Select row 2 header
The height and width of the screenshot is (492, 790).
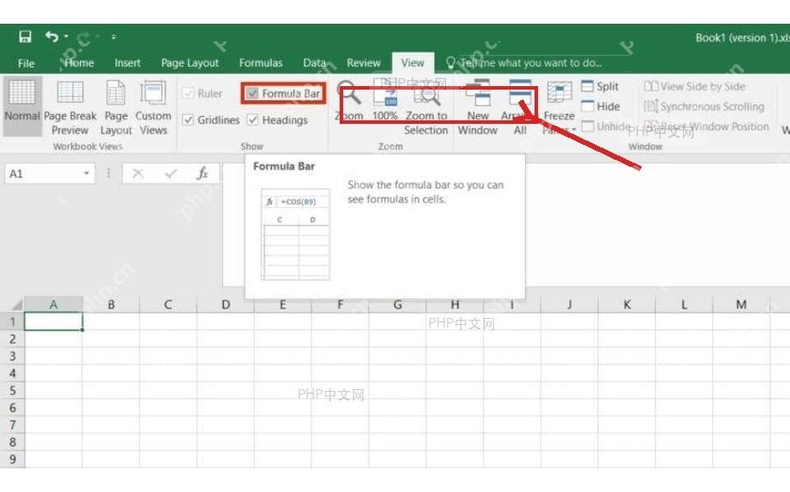(12, 339)
